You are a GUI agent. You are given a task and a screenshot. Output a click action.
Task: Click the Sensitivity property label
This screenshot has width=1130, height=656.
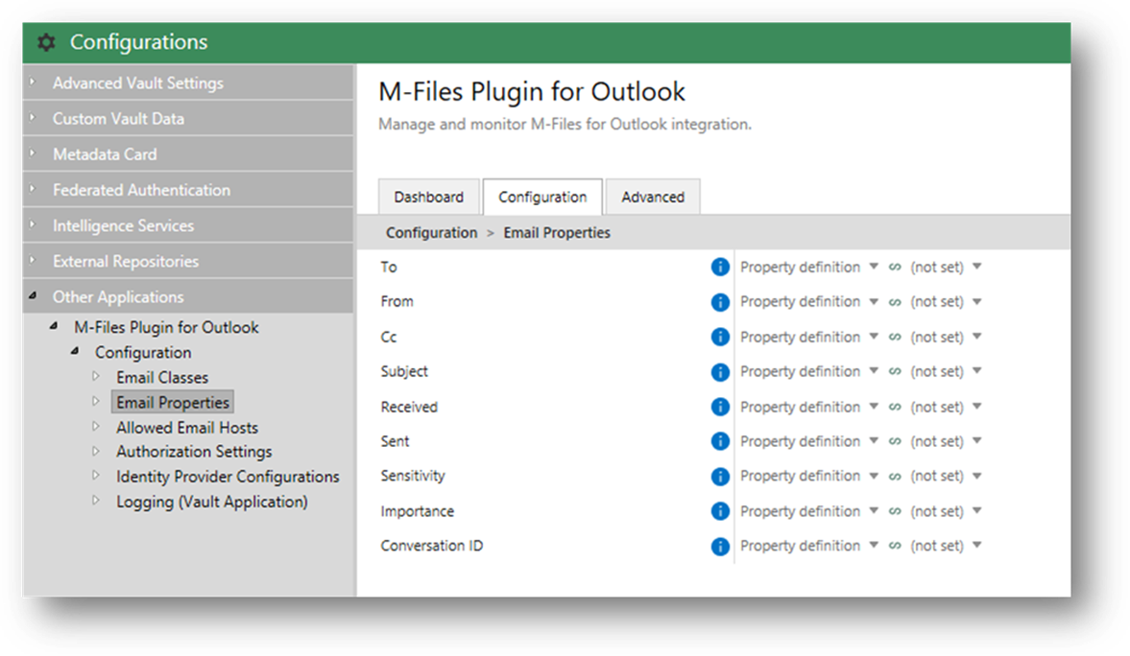[x=413, y=476]
